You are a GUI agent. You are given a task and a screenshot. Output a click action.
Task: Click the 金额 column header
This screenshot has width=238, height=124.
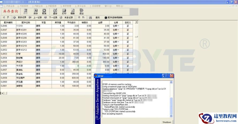[100, 22]
